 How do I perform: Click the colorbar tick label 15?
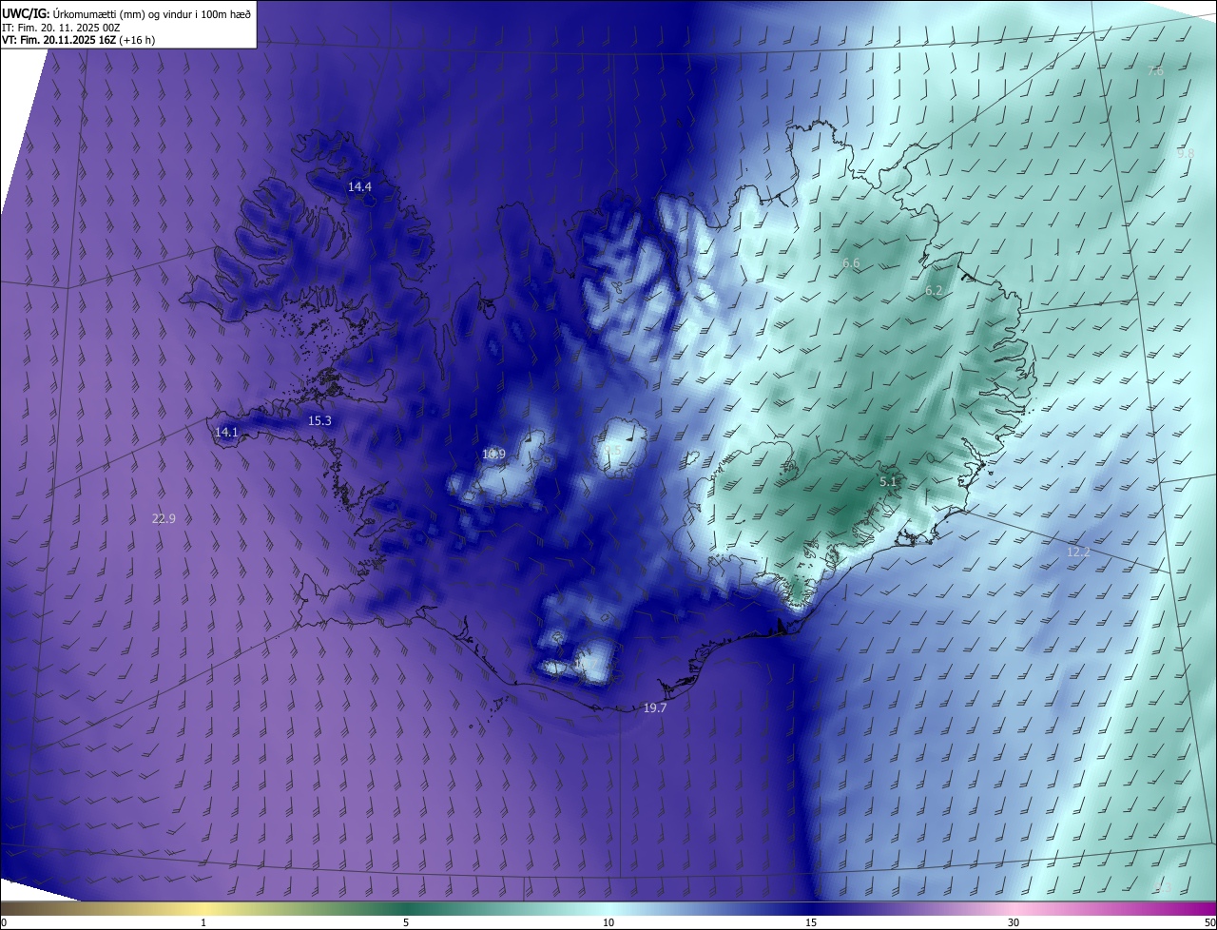click(811, 922)
